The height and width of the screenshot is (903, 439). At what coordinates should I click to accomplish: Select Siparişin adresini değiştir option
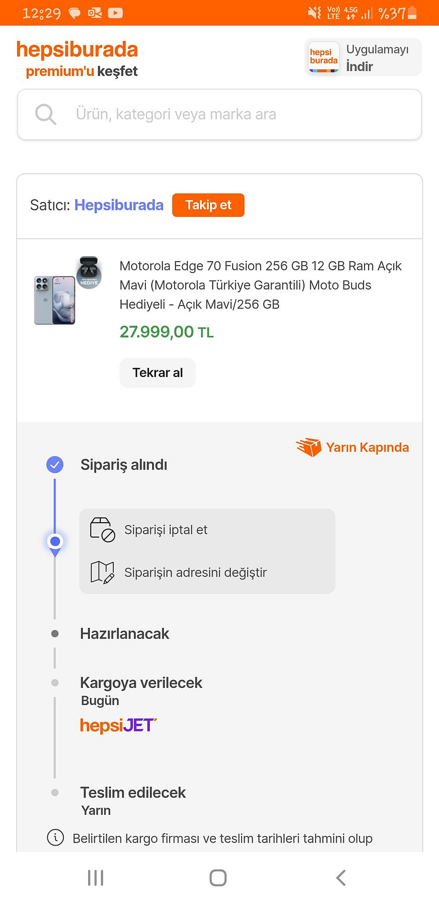tap(195, 572)
